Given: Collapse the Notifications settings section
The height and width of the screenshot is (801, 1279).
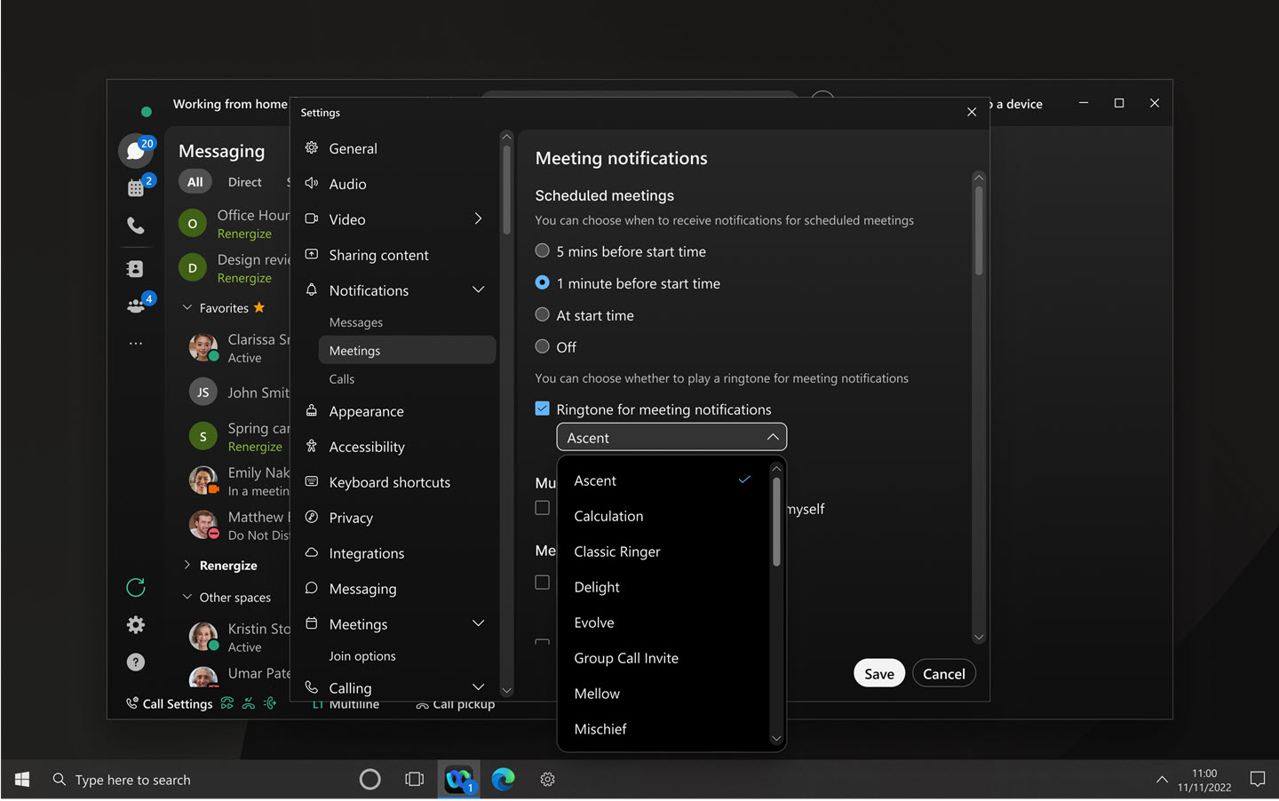Looking at the screenshot, I should 478,290.
